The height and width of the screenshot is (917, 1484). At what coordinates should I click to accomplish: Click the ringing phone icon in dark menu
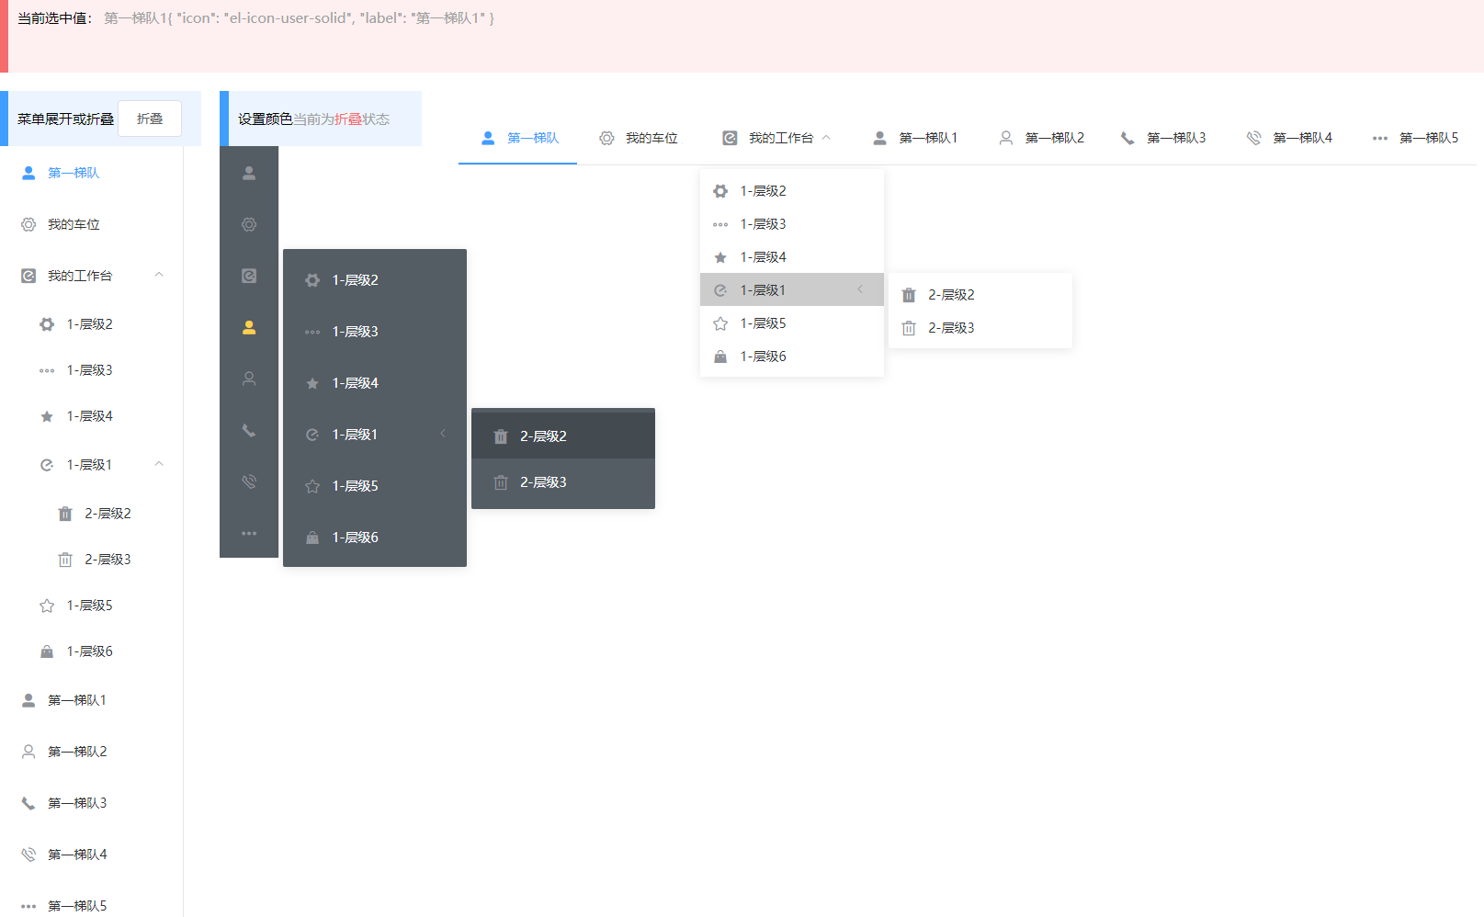249,481
